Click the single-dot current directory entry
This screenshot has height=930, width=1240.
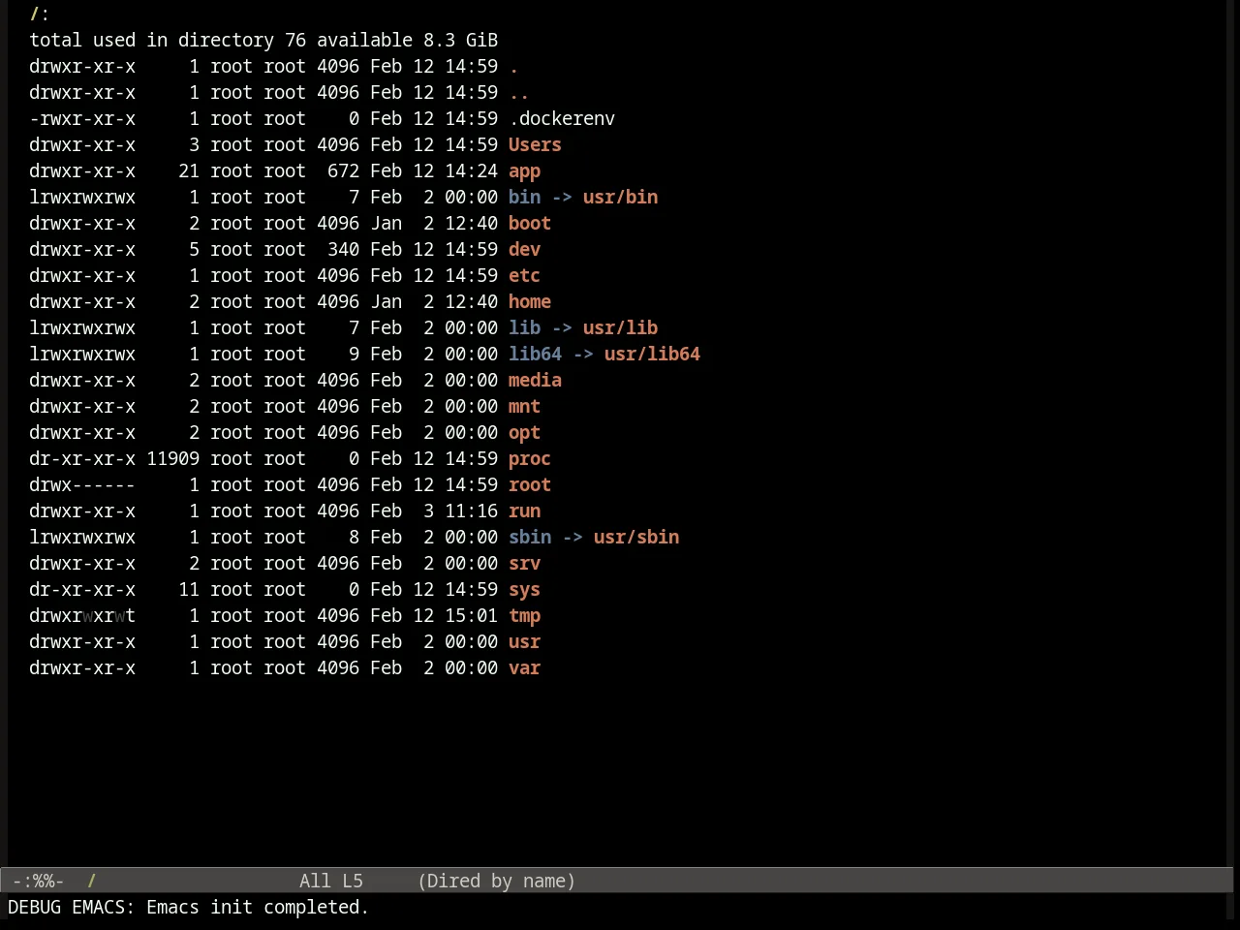click(513, 67)
